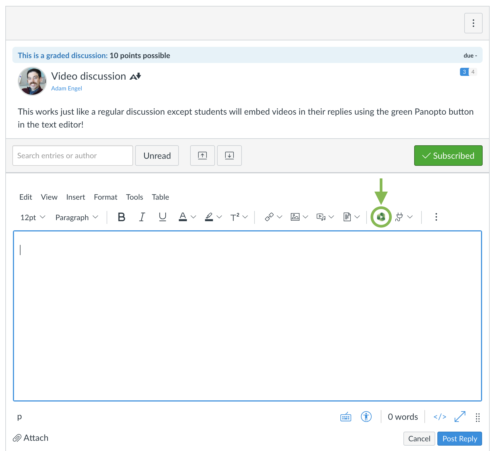Open Adam Engel's profile link
The image size is (495, 451).
click(x=67, y=88)
